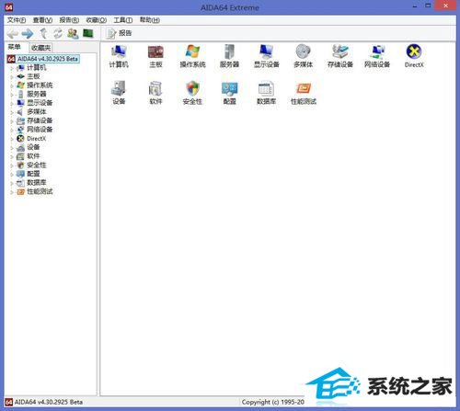Open the 帮助(H) menu
This screenshot has width=460, height=411.
pos(150,20)
